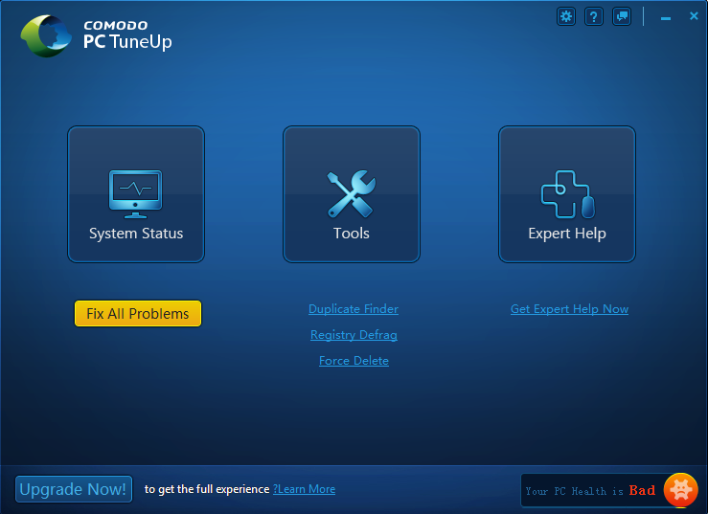Click the question mark help icon

pos(594,16)
